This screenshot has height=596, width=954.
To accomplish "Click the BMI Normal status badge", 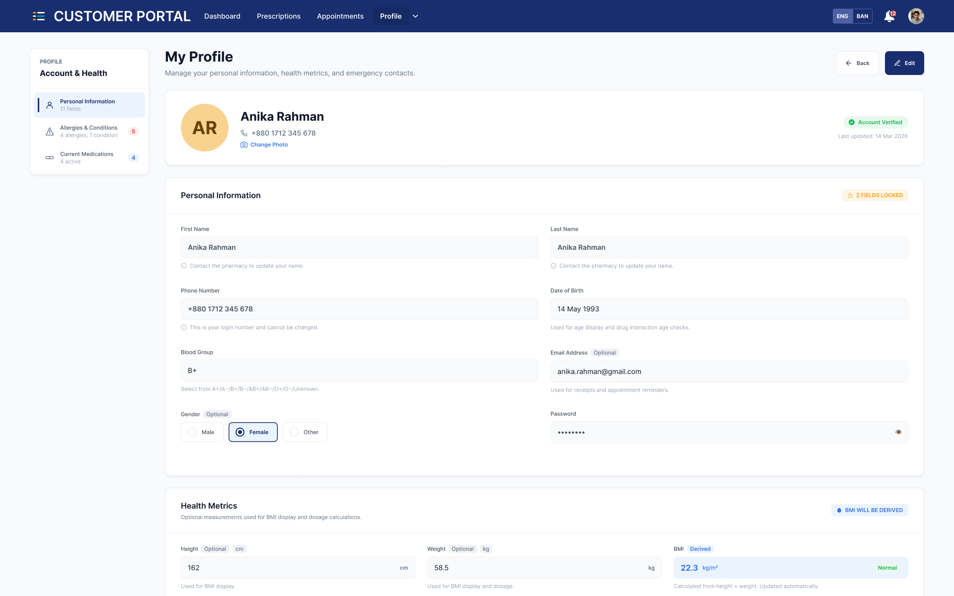I will 887,568.
